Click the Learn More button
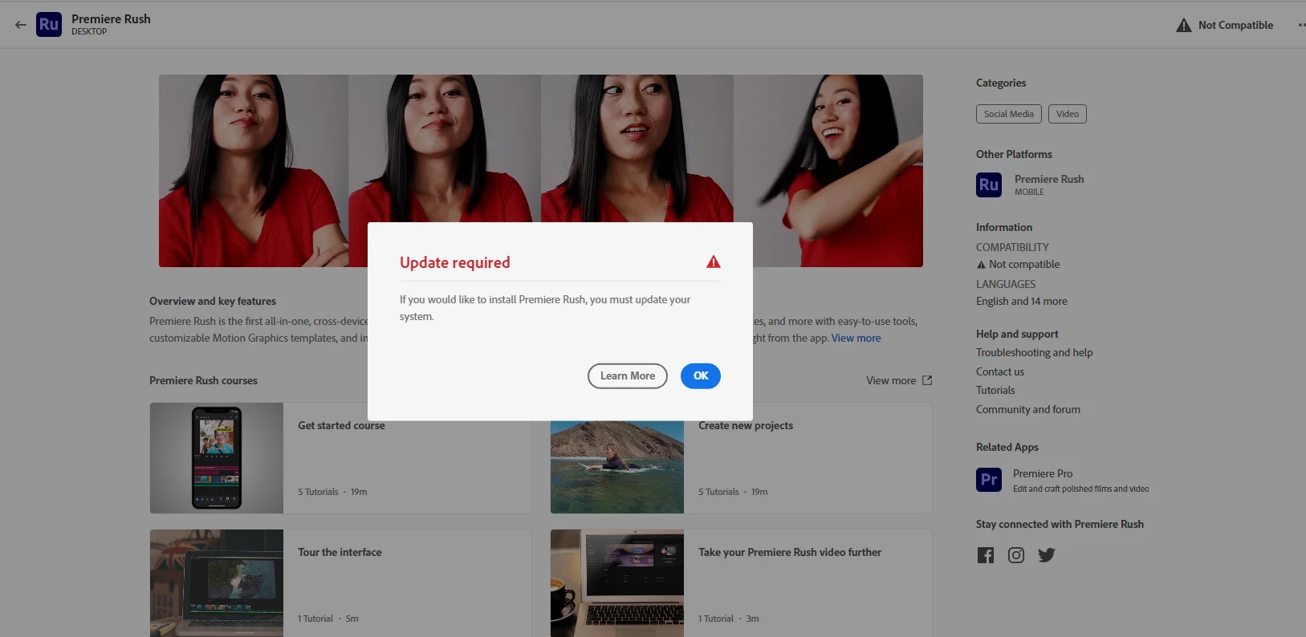This screenshot has height=637, width=1306. [x=628, y=376]
